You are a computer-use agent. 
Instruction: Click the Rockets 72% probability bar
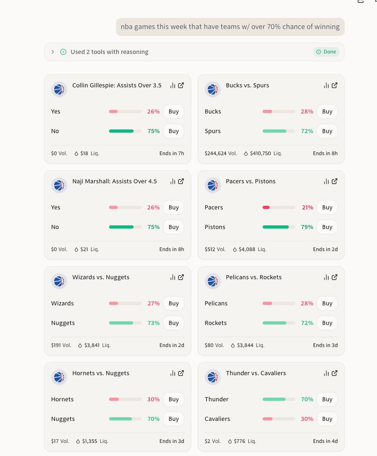[x=279, y=323]
